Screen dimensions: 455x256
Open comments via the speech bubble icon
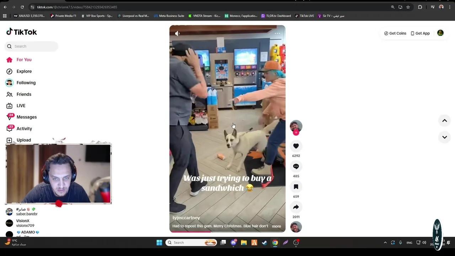tap(296, 166)
